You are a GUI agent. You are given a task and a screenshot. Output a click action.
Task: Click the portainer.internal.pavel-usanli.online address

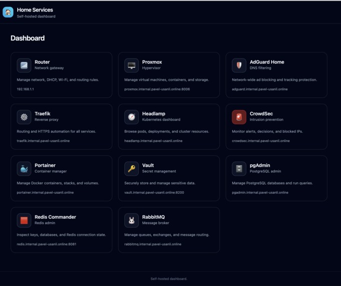[45, 192]
